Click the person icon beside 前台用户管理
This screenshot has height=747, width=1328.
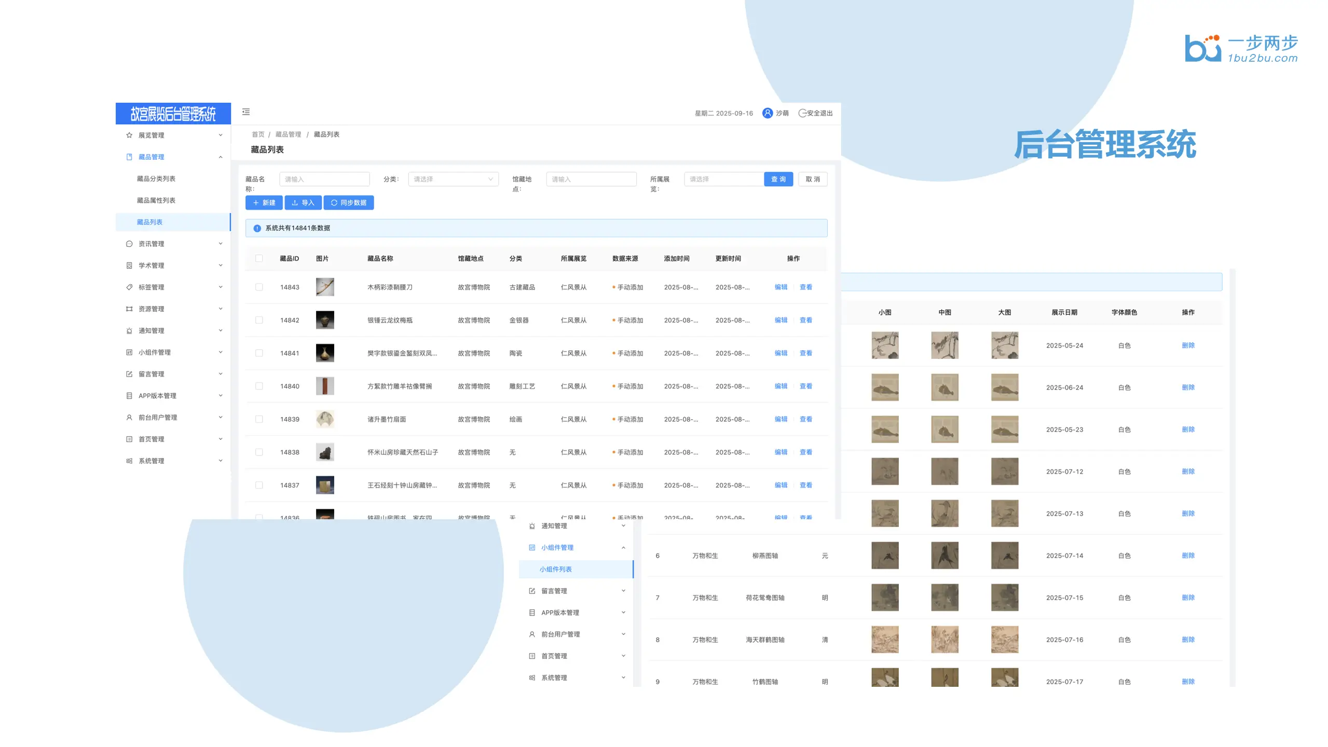click(x=129, y=418)
